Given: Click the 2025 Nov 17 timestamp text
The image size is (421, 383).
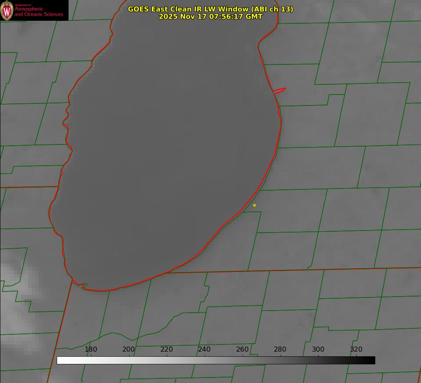Looking at the screenshot, I should tap(211, 17).
